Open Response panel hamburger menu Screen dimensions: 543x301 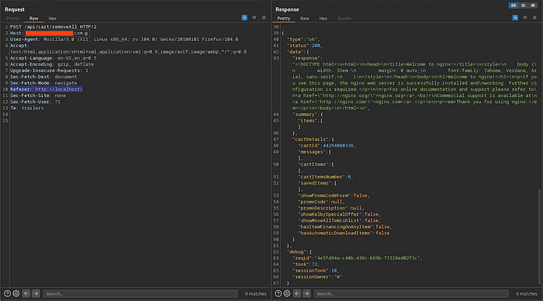click(x=534, y=18)
